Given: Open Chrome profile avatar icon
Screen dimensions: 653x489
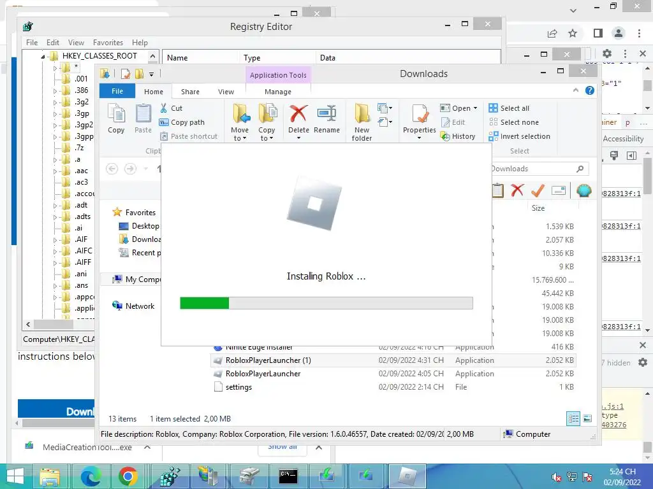Looking at the screenshot, I should pyautogui.click(x=619, y=33).
